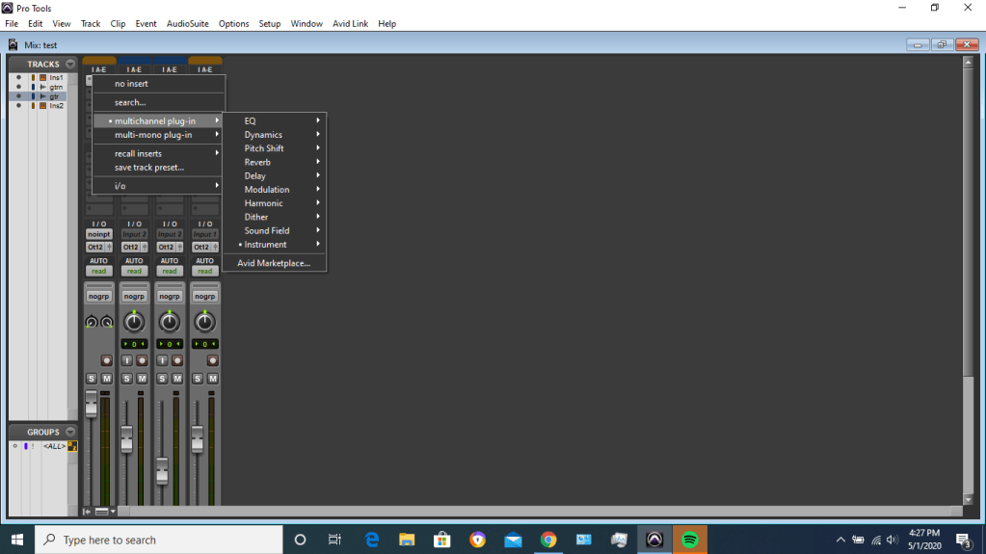The image size is (986, 554).
Task: Click the pan knob on the second channel
Action: pos(134,323)
